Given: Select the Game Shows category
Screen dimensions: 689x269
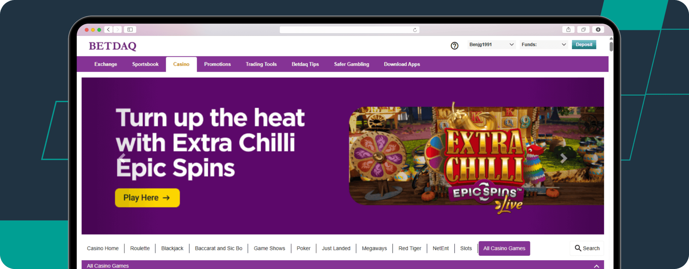Looking at the screenshot, I should click(x=269, y=248).
